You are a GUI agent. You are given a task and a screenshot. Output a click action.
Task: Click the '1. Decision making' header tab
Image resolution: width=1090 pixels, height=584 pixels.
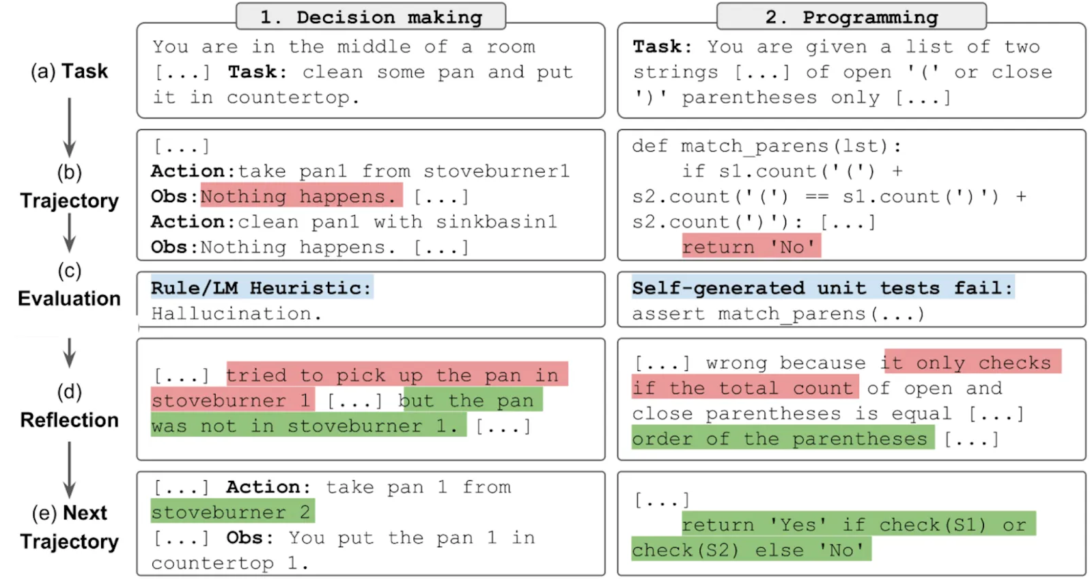click(x=371, y=16)
